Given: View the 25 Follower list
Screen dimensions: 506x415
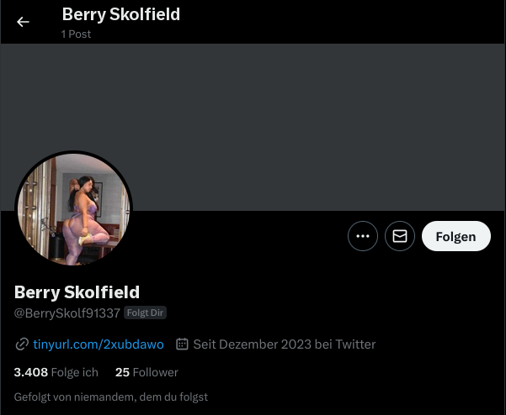Looking at the screenshot, I should coord(146,372).
